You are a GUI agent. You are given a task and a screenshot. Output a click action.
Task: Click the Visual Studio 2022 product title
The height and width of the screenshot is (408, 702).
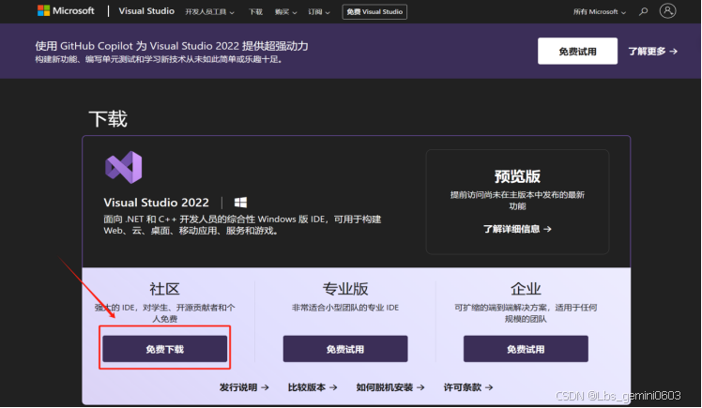click(156, 203)
